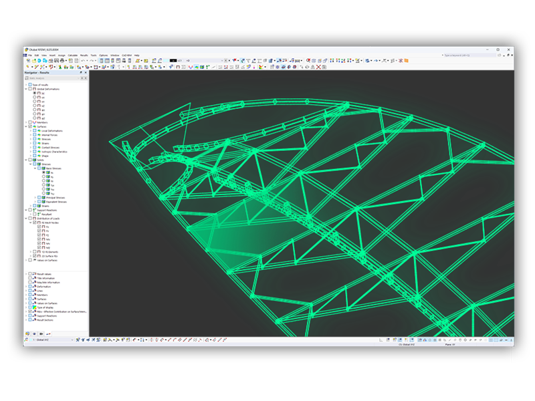Click the Result Values row icon
This screenshot has height=401, width=535.
[x=35, y=274]
